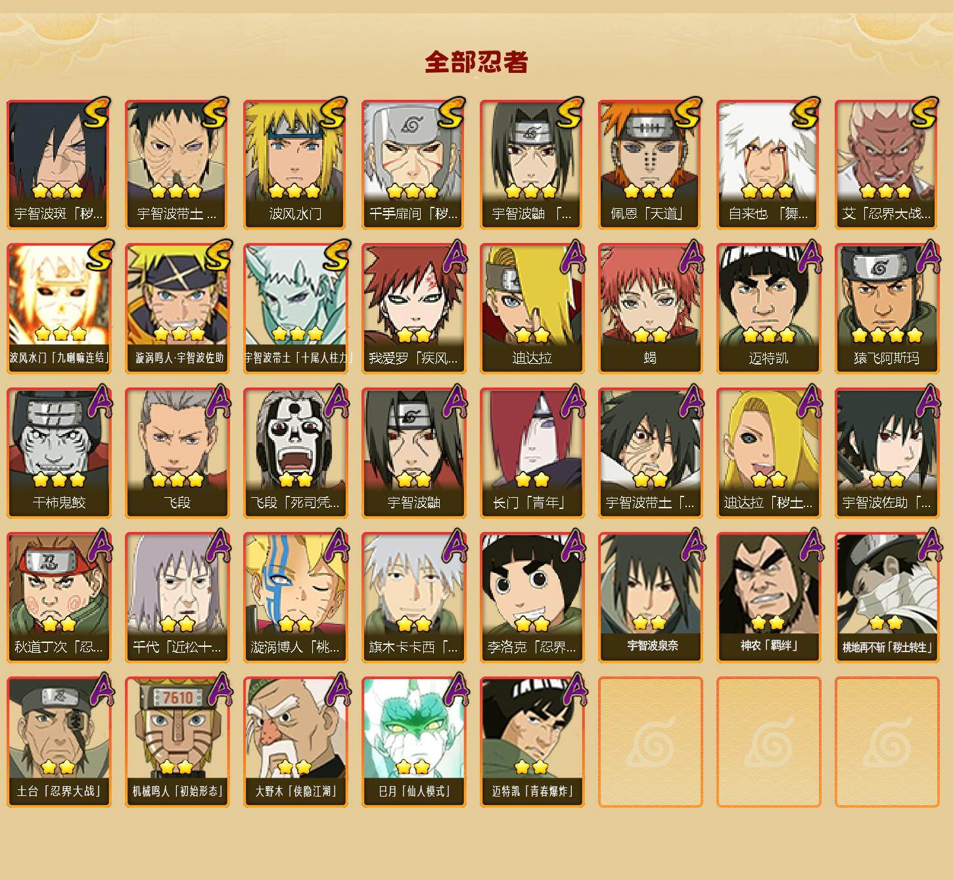Click the first empty ninja slot

(x=650, y=742)
